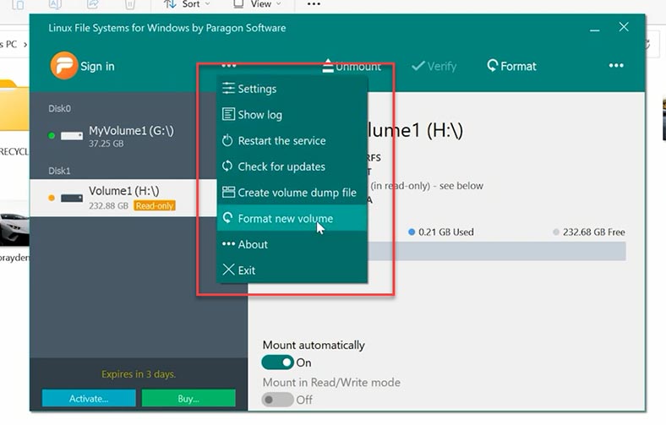The height and width of the screenshot is (425, 666).
Task: Open View dropdown in File Explorer
Action: (x=257, y=4)
